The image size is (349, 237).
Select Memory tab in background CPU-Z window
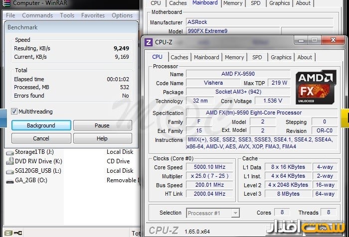[x=233, y=3]
